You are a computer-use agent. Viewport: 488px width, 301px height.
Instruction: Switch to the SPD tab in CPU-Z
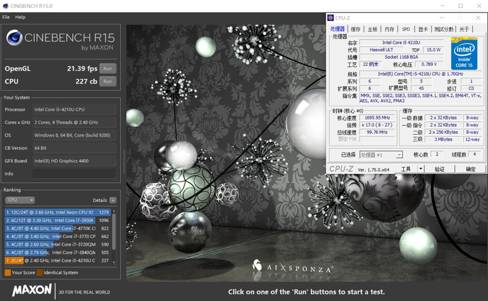coord(406,29)
